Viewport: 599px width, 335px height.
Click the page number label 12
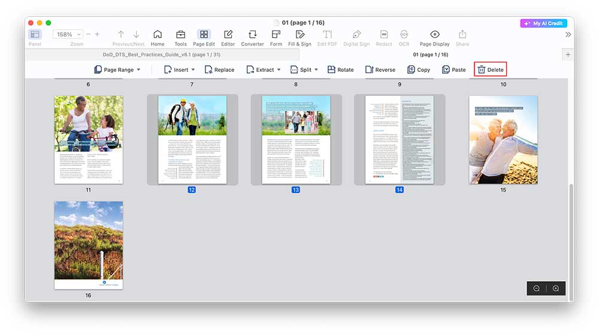(x=192, y=190)
